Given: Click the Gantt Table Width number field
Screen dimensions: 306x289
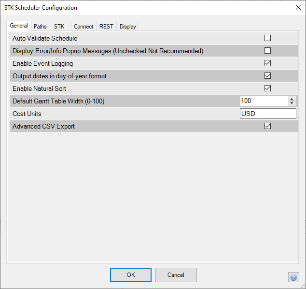Looking at the screenshot, I should pos(264,101).
